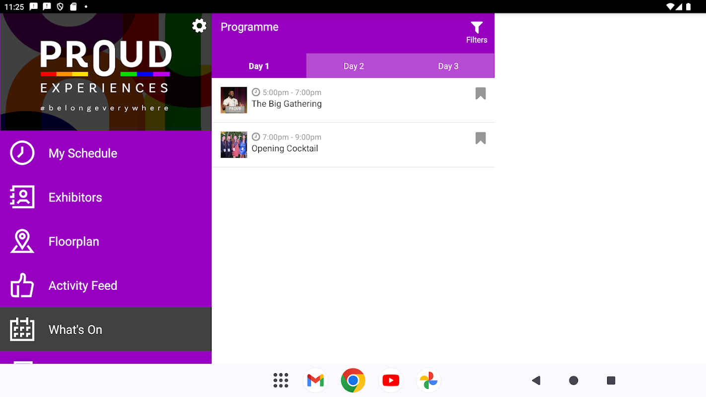Select the Opening Cocktail title text

point(285,148)
